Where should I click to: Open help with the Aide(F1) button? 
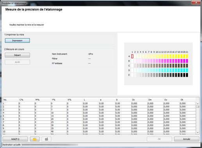(15, 139)
